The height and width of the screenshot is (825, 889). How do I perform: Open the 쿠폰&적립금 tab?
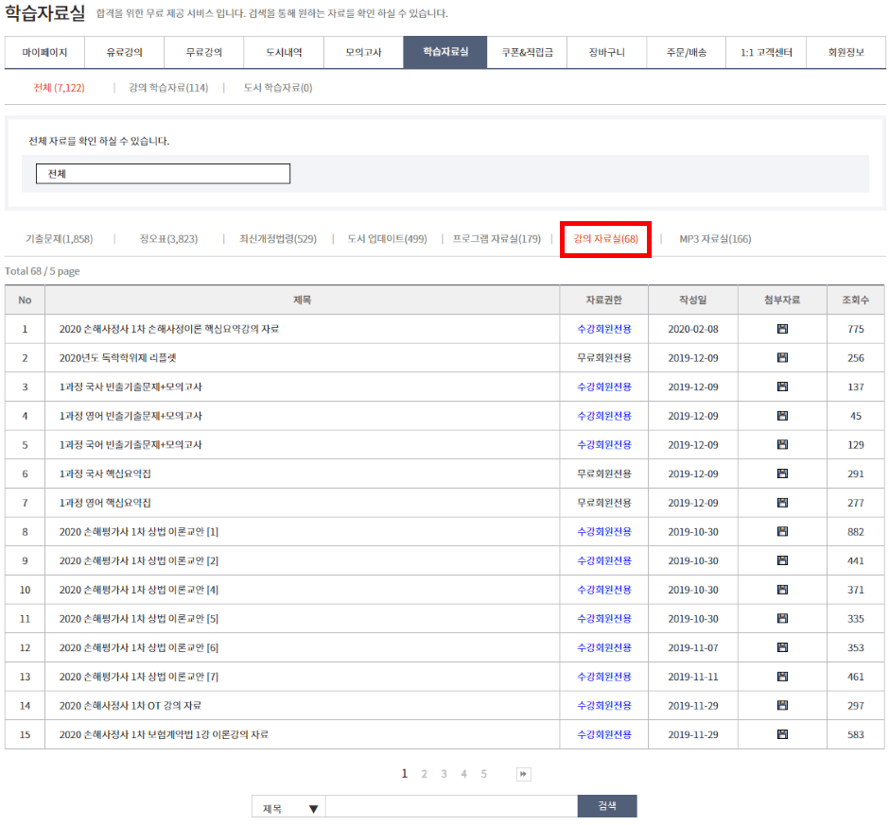527,52
